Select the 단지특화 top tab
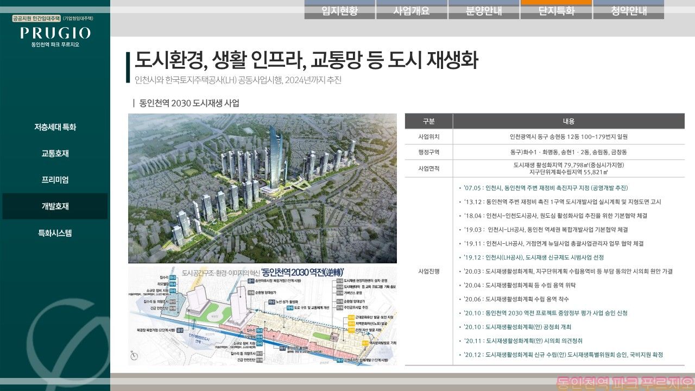 pyautogui.click(x=556, y=10)
